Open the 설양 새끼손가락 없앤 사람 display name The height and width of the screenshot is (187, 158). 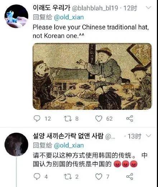pos(68,136)
